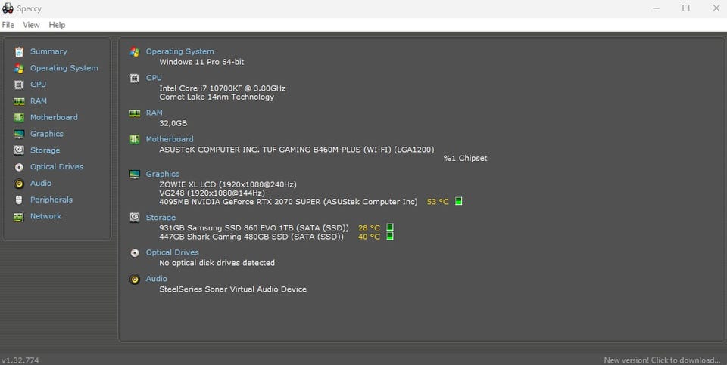
Task: Click the Operating System heading link in main panel
Action: point(180,51)
